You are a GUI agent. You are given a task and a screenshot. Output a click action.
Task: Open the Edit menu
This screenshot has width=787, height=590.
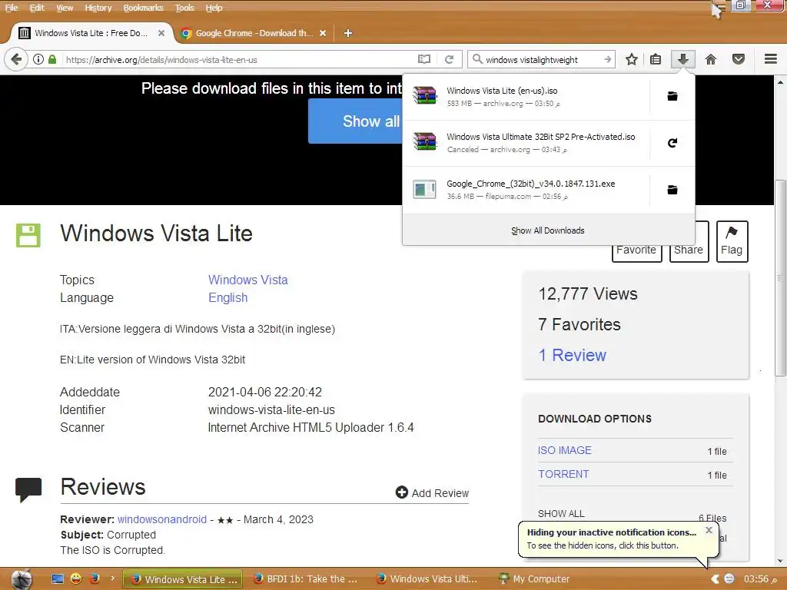37,8
